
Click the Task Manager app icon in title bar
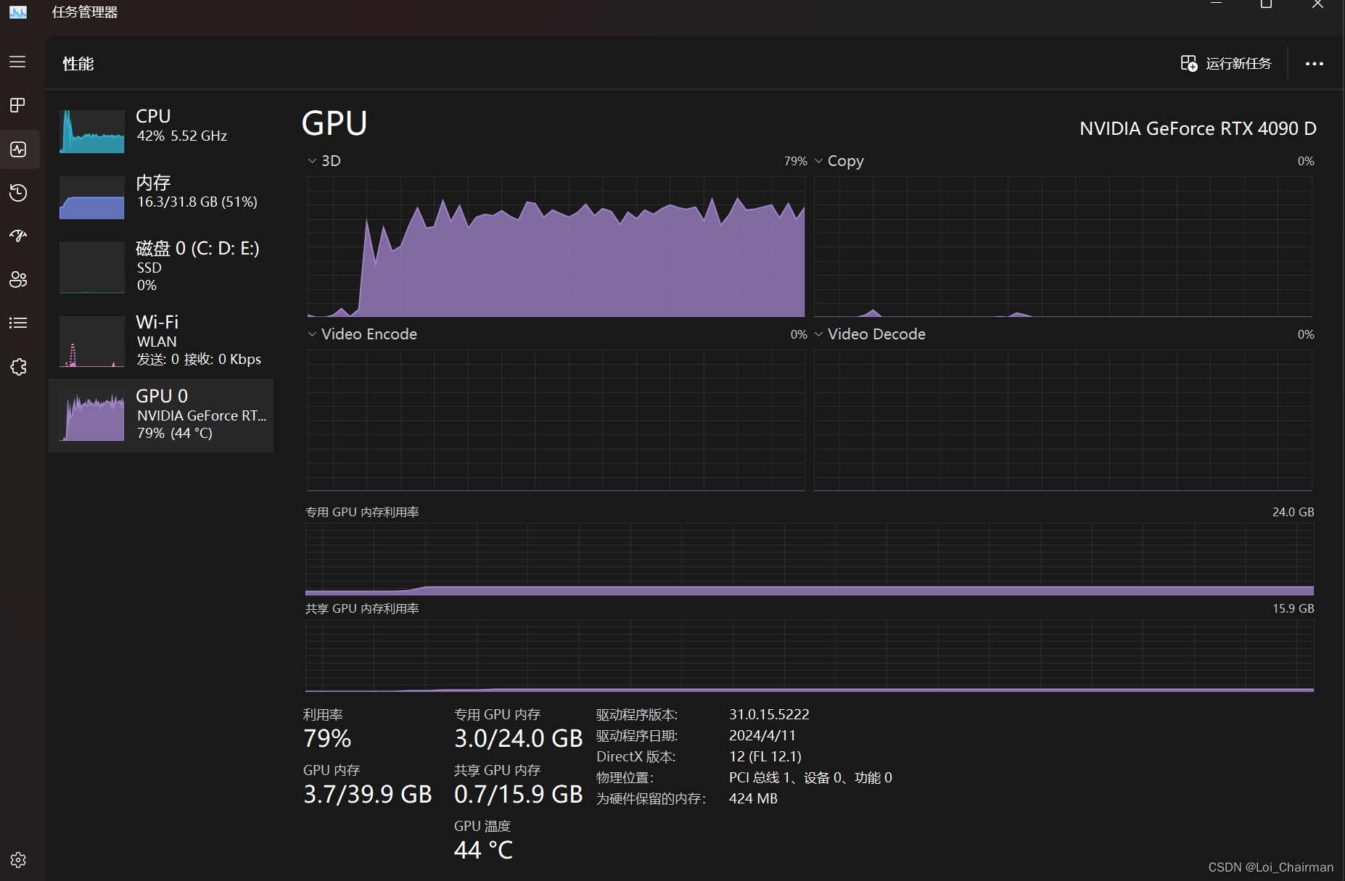(18, 12)
